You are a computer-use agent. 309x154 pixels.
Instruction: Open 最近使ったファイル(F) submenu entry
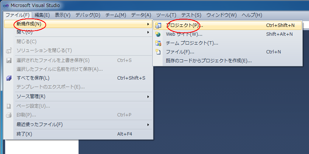(79, 125)
